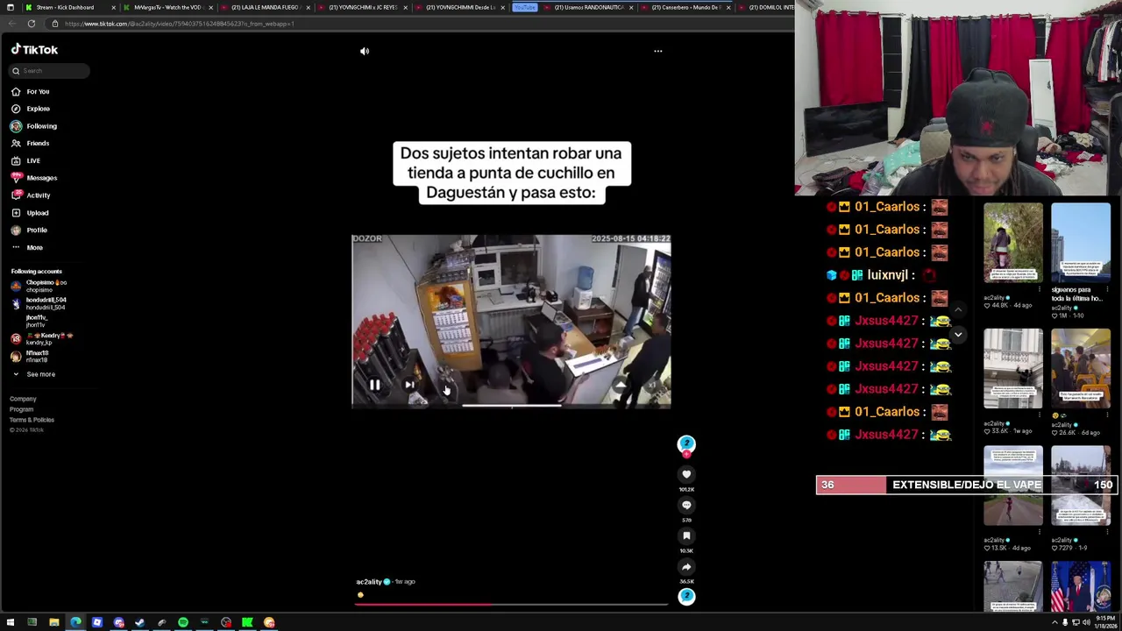
Task: Seek on the red video progress bar
Action: pyautogui.click(x=511, y=604)
